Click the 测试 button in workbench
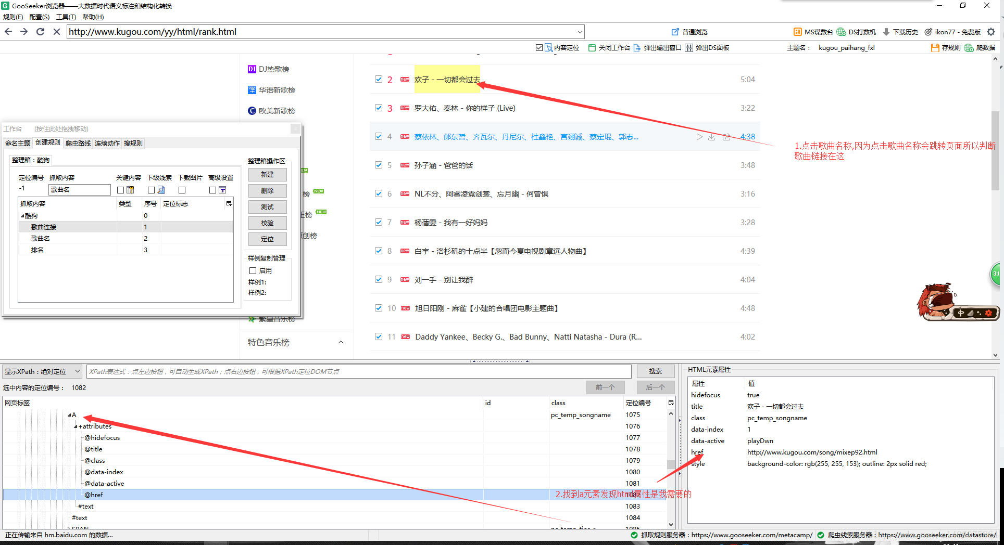 point(267,207)
